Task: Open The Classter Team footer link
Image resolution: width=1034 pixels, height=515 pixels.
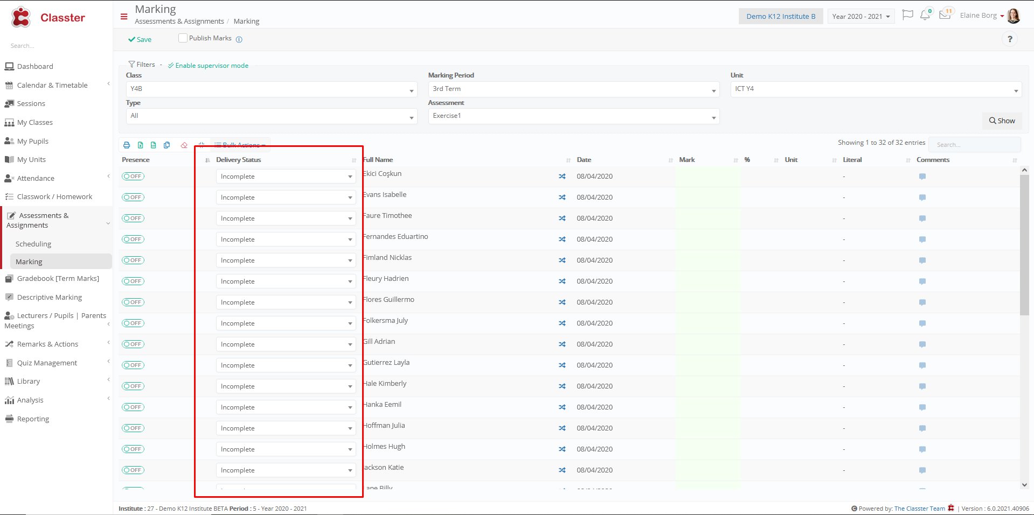Action: click(920, 509)
